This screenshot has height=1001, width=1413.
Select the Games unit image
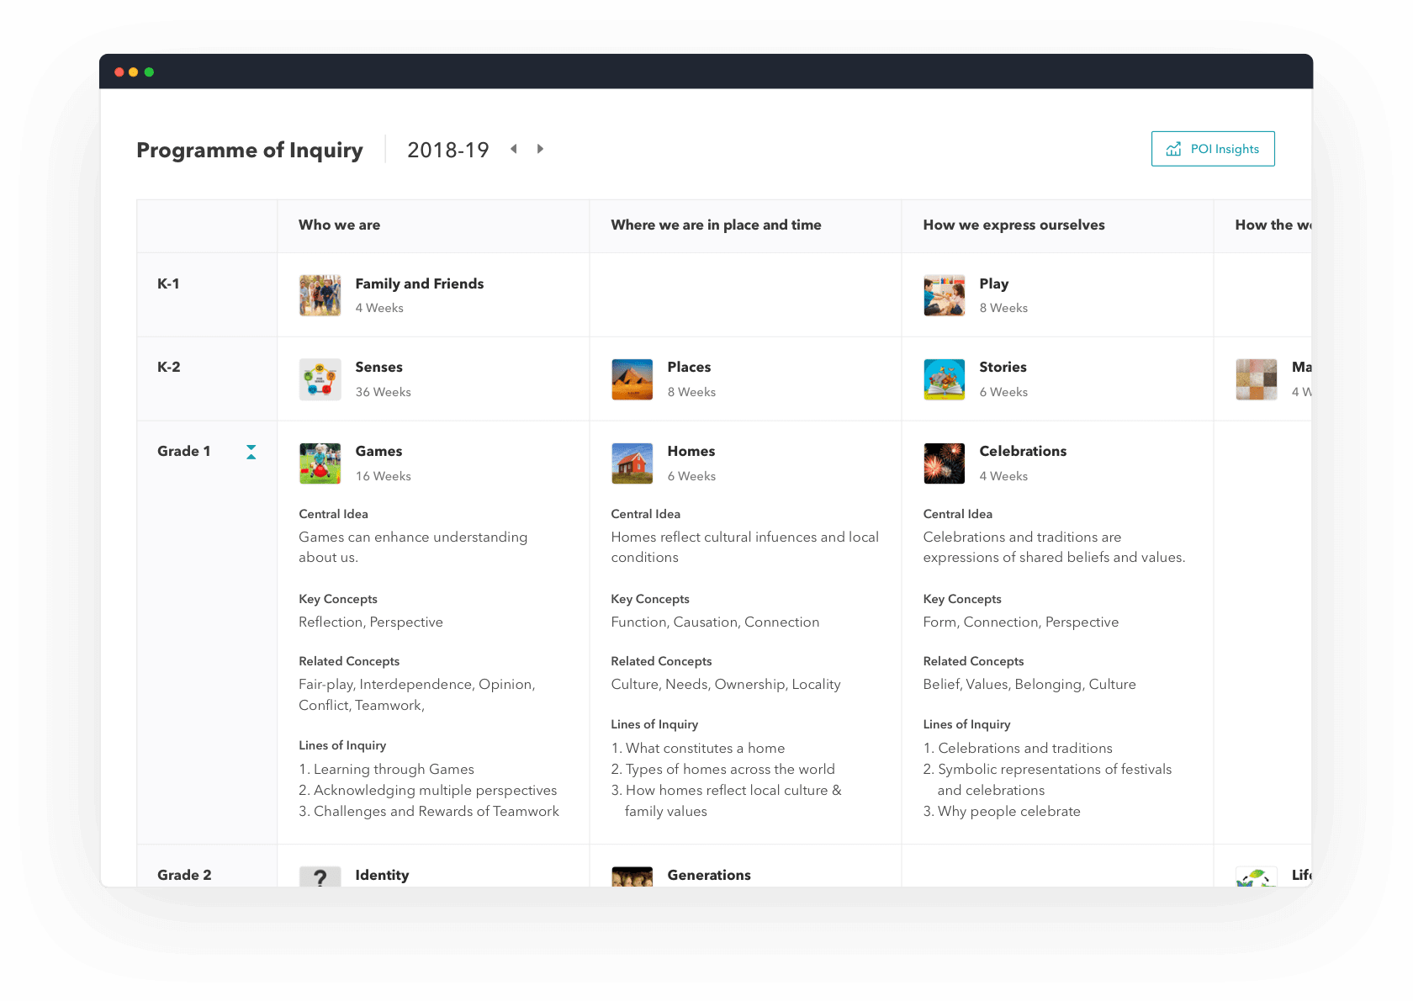coord(320,463)
